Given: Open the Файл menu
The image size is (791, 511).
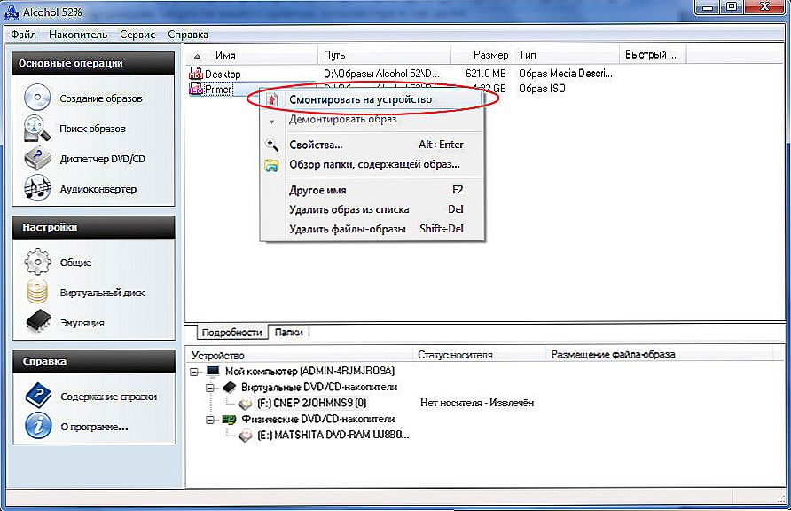Looking at the screenshot, I should (23, 35).
